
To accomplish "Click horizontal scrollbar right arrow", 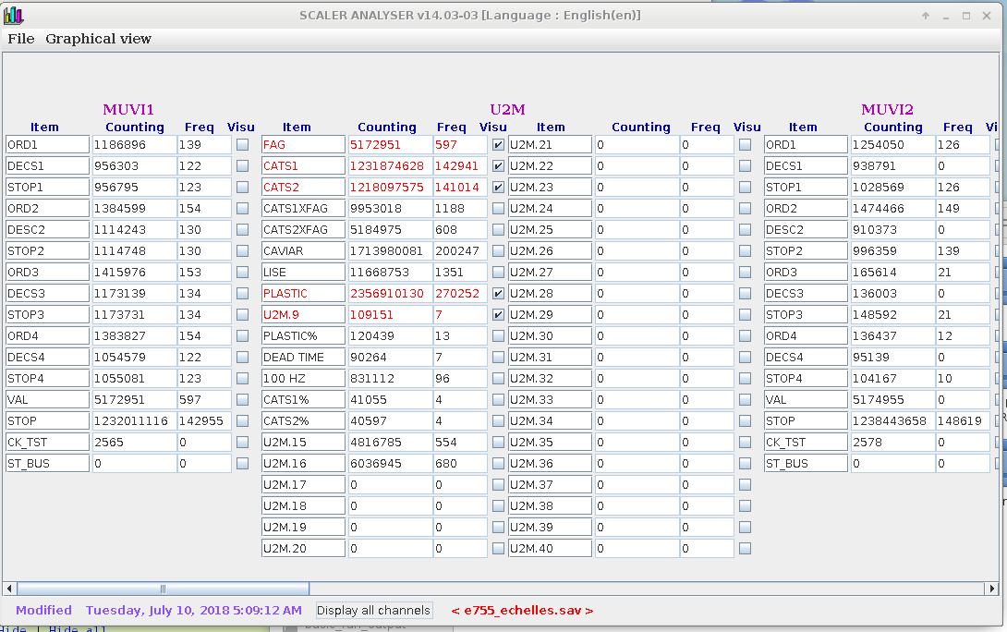I will 991,589.
